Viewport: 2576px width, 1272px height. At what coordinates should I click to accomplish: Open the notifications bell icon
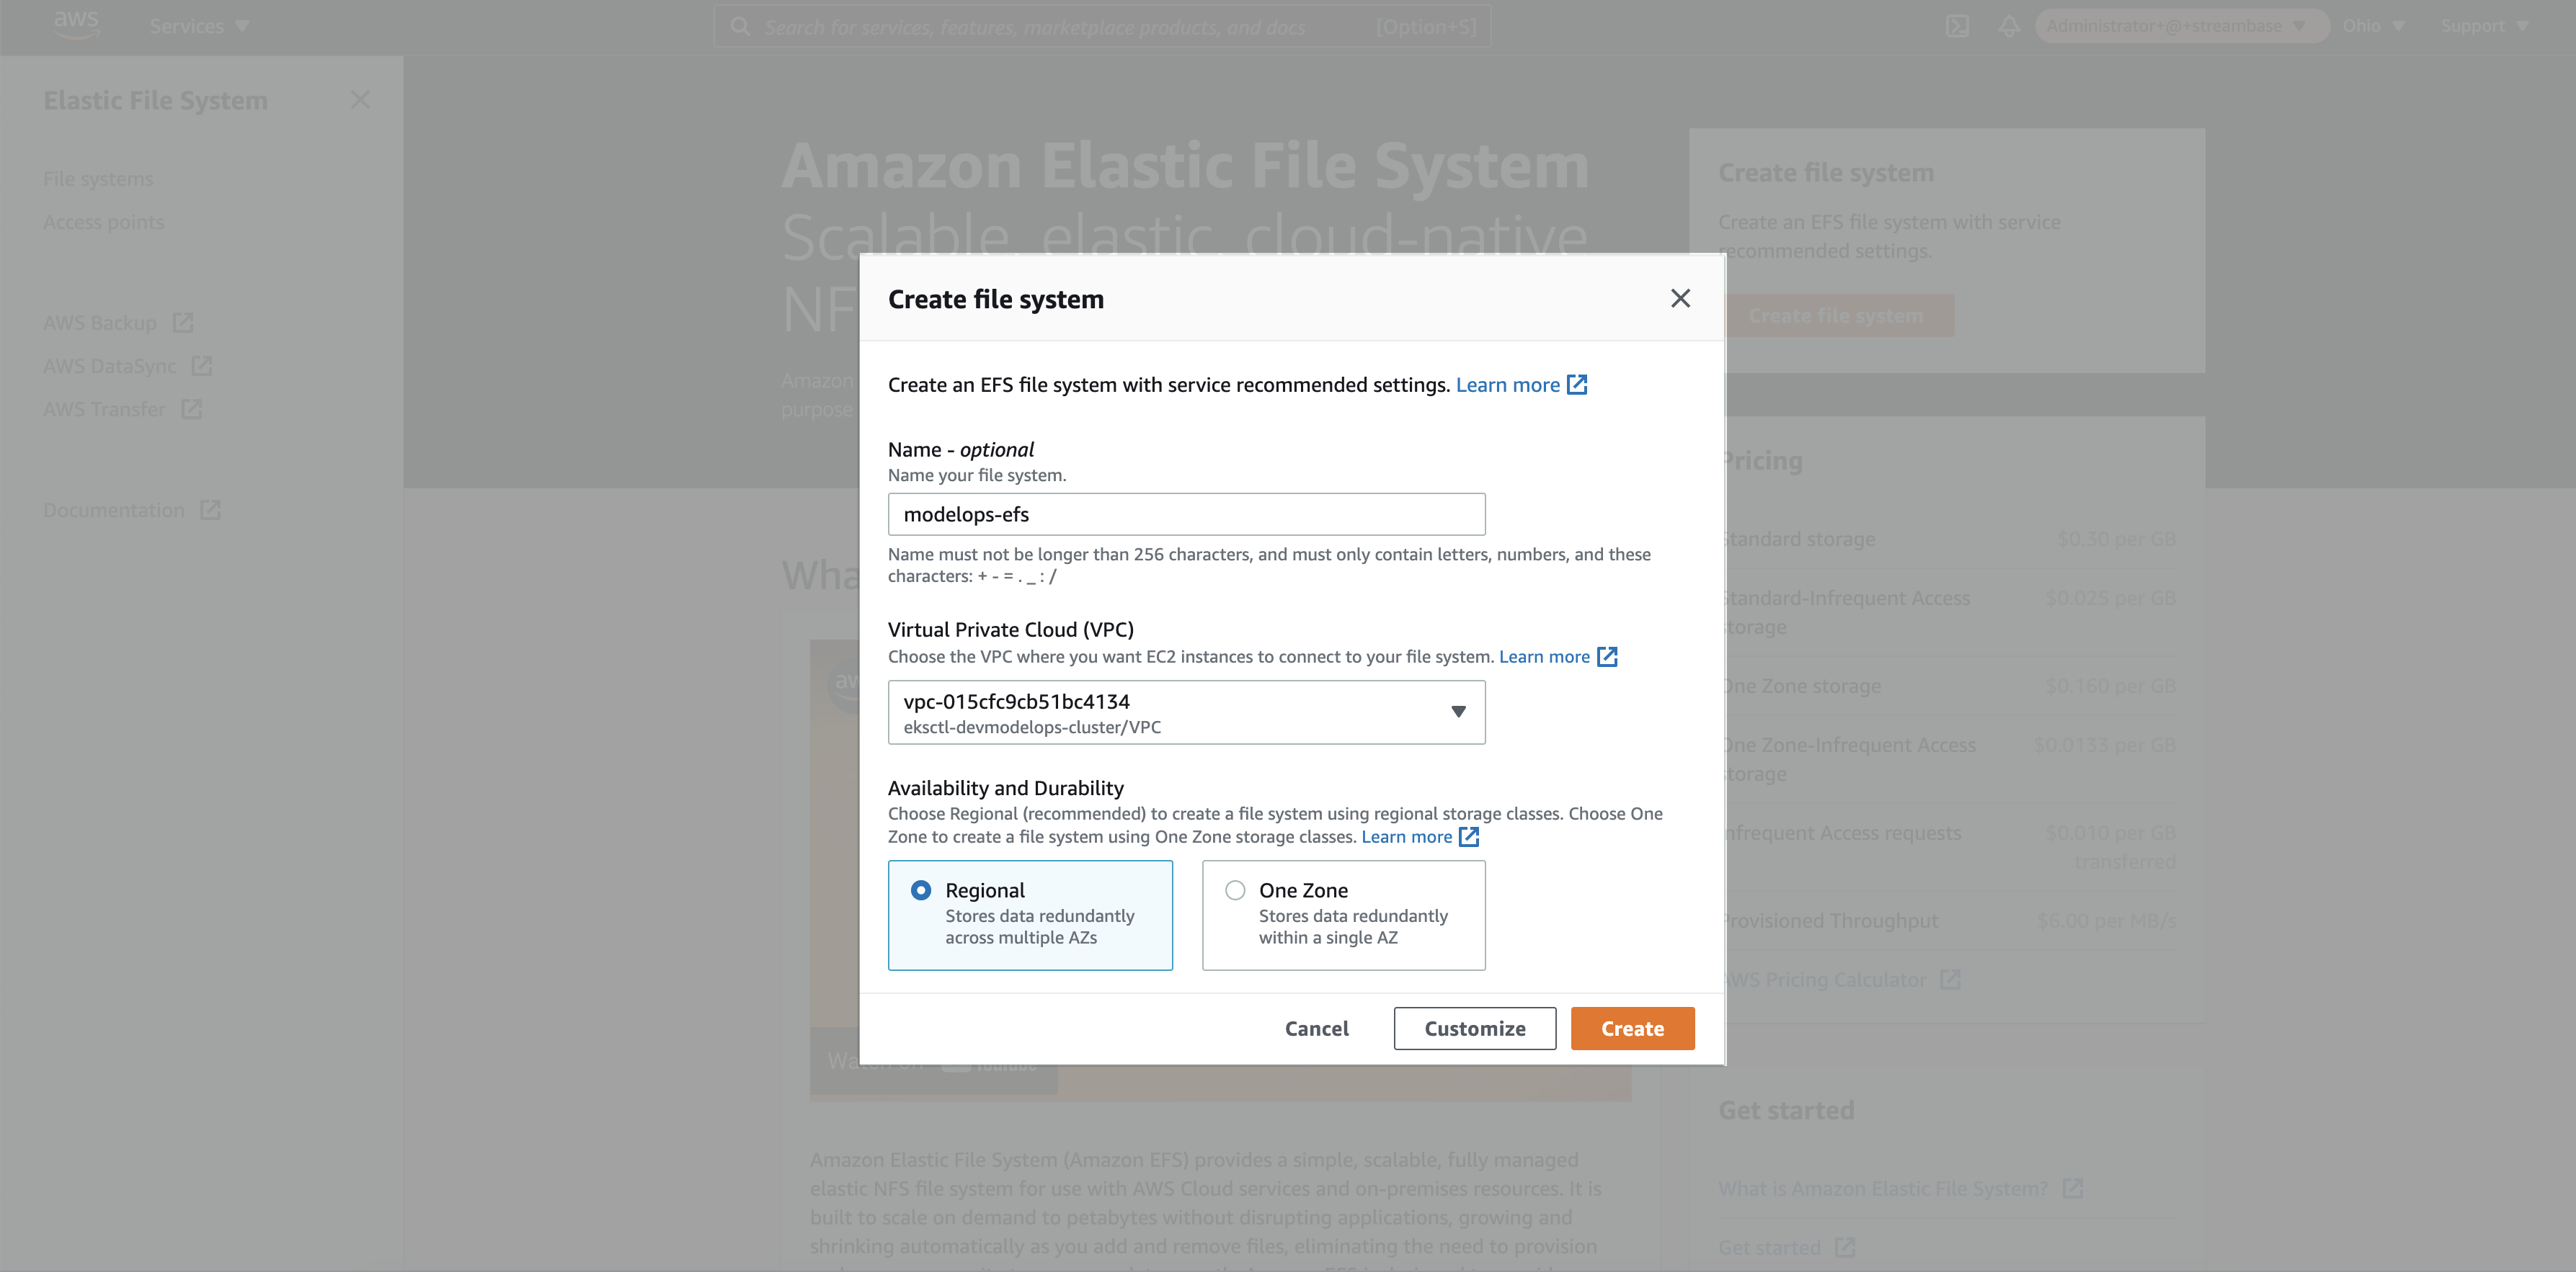tap(2009, 26)
